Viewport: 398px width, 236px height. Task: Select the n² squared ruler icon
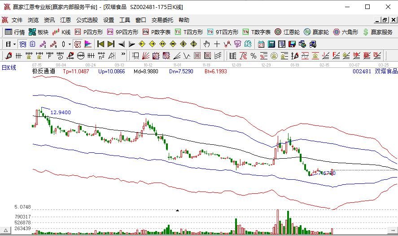101,56
